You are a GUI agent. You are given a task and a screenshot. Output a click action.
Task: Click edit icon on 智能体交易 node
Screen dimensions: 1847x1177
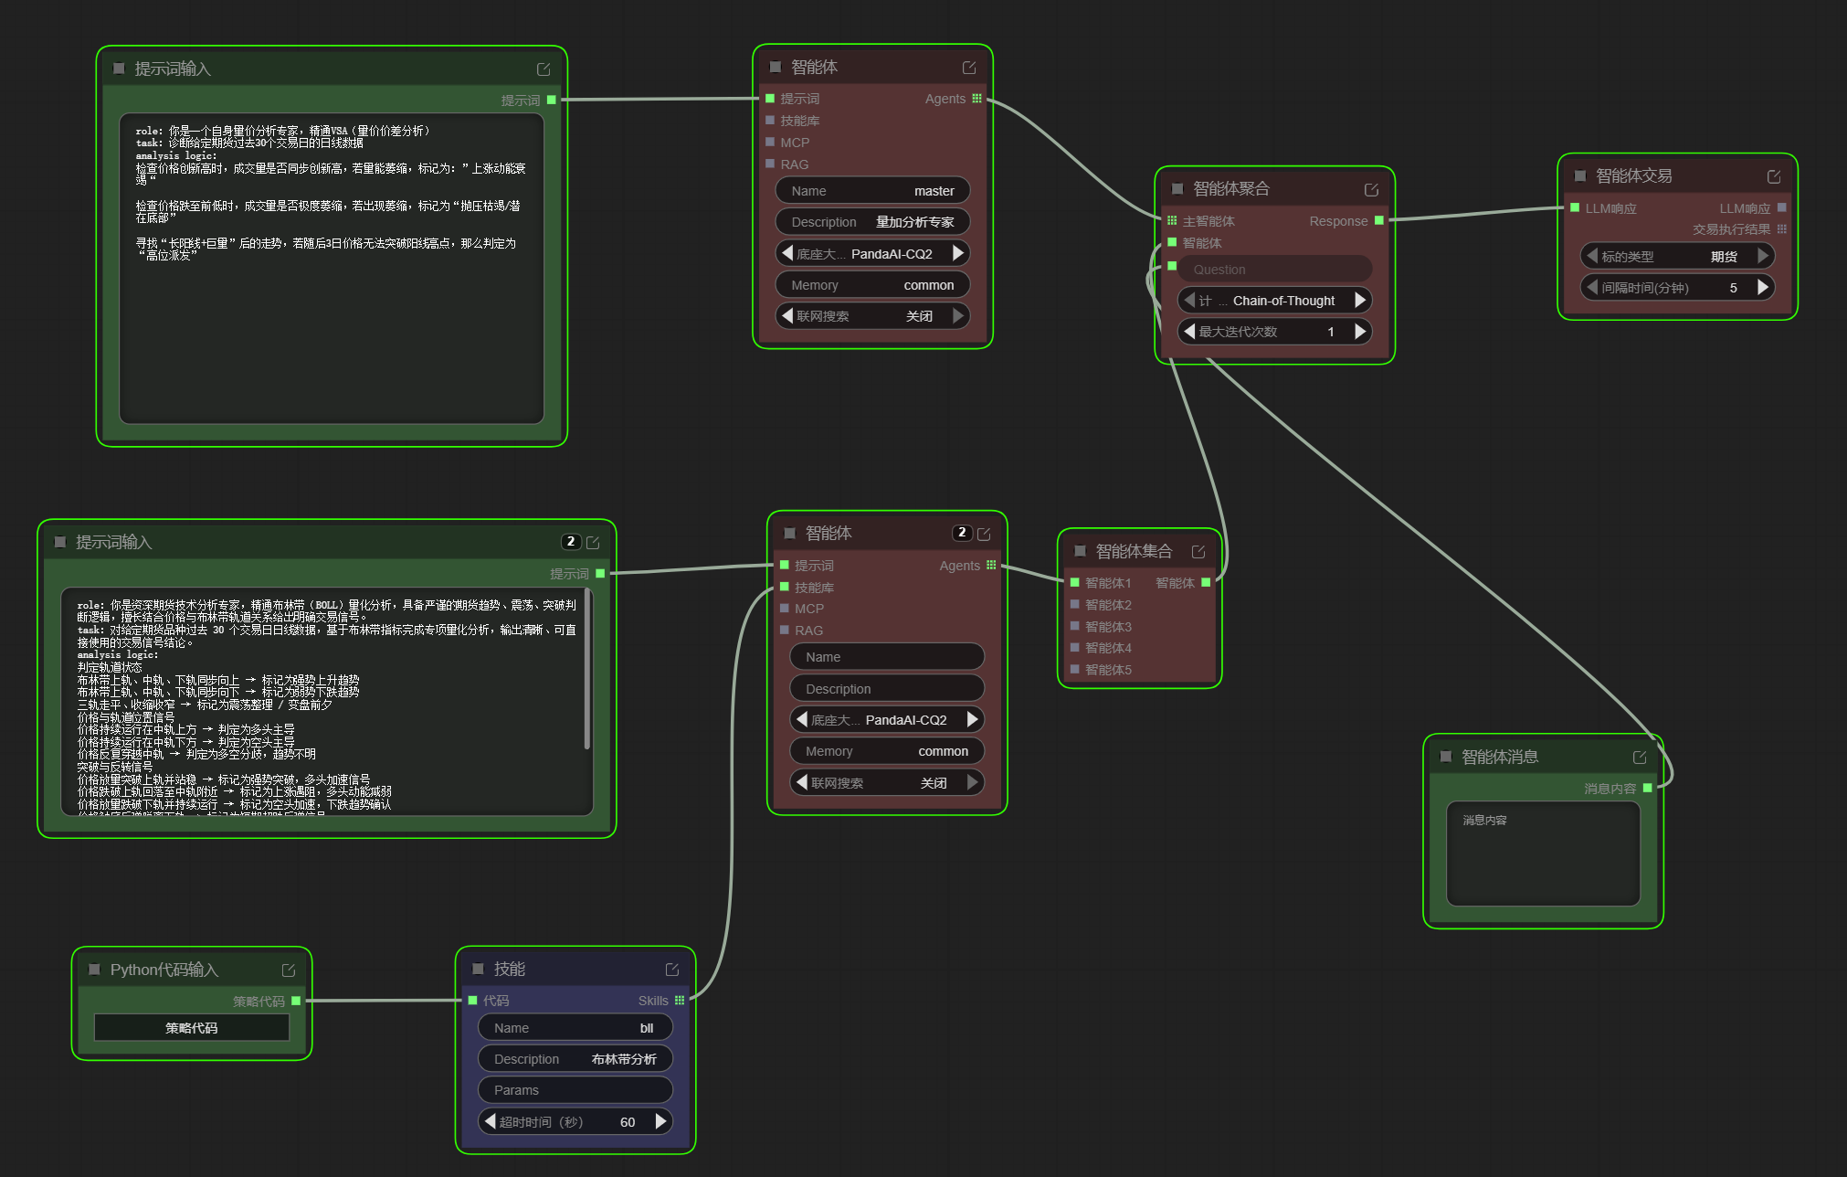[x=1774, y=176]
